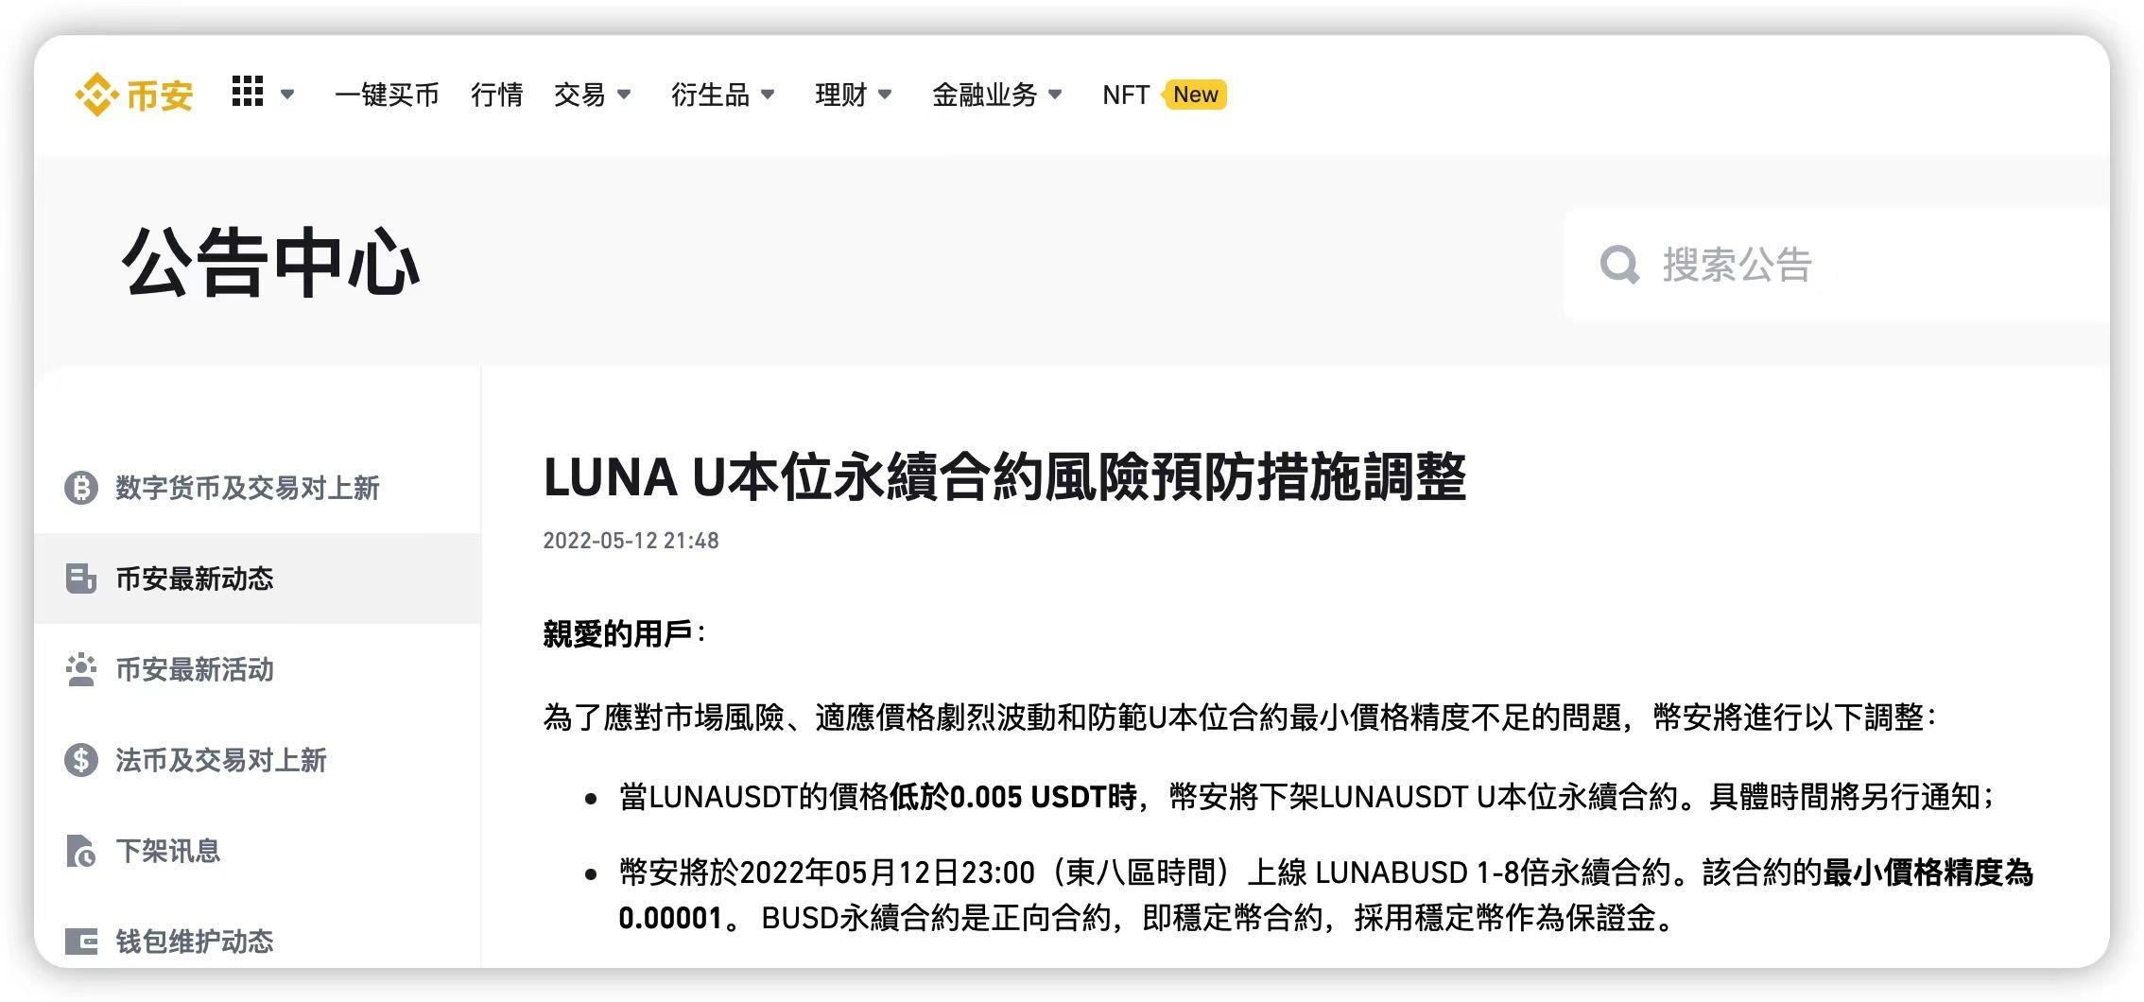Select 币安最新动态 category

coord(257,579)
